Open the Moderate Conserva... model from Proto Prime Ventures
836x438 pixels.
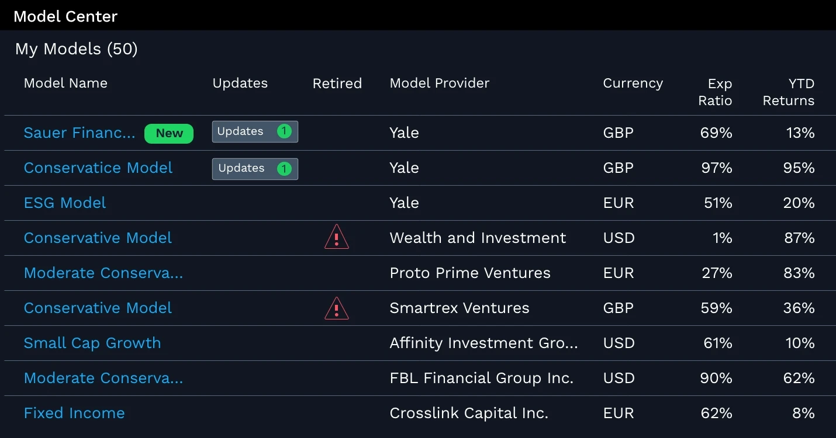103,273
